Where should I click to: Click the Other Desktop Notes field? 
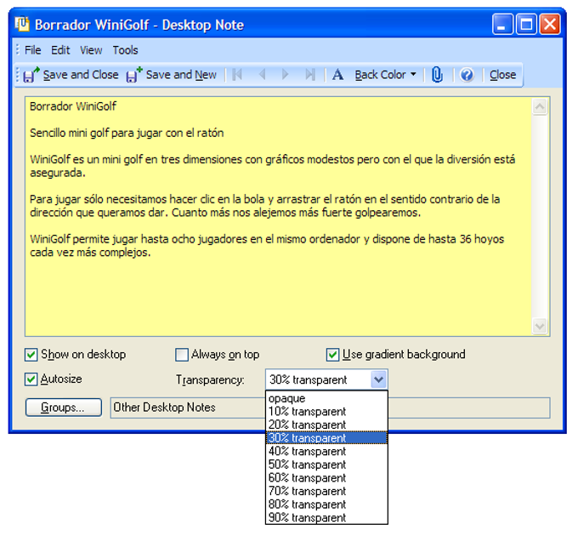point(330,408)
